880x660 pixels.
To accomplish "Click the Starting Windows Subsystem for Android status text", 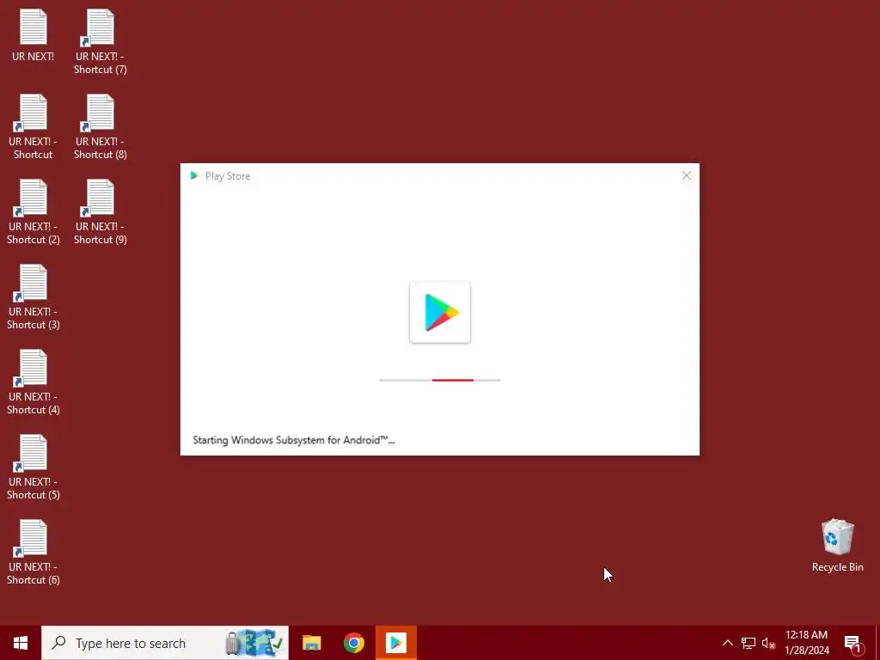I will (294, 440).
